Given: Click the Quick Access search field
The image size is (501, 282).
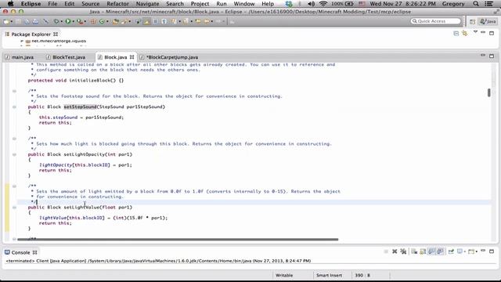Looking at the screenshot, I should (x=436, y=21).
